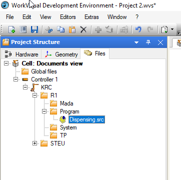Open the Extras menu
The height and width of the screenshot is (180, 181).
(x=91, y=17)
